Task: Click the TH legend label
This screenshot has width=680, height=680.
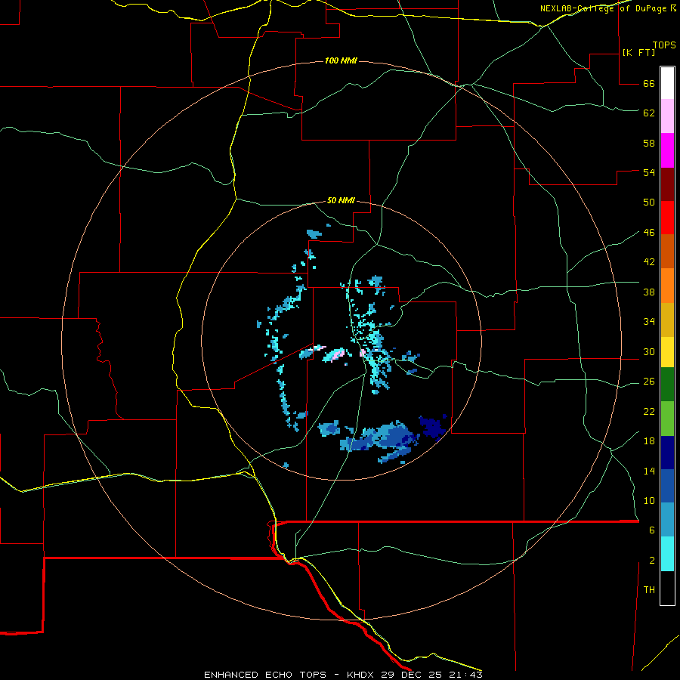Action: click(649, 590)
